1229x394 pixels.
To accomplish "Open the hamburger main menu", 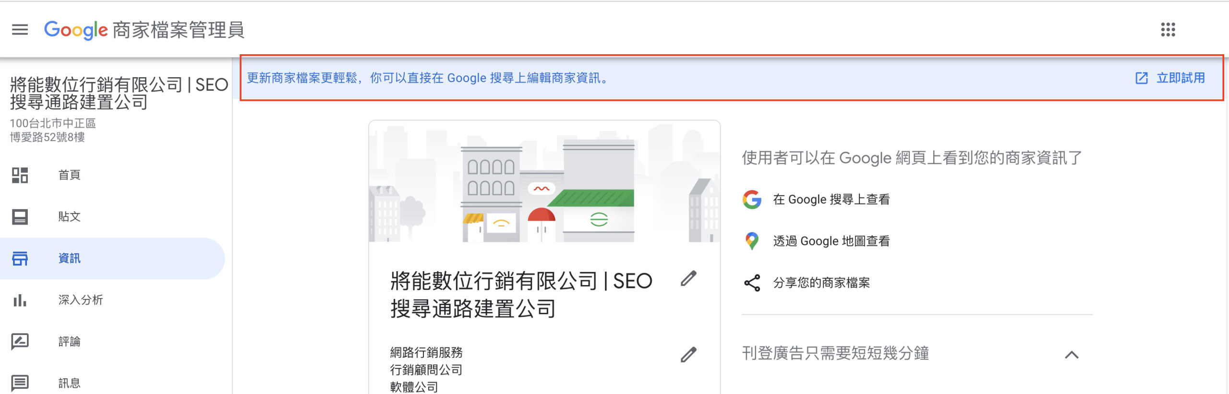I will click(x=20, y=30).
